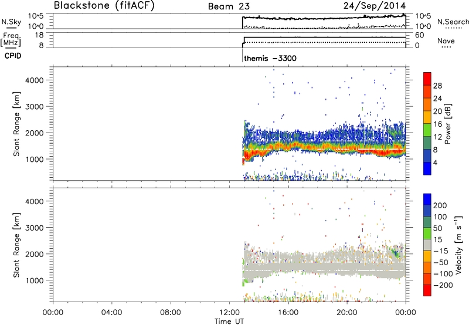The height and width of the screenshot is (325, 469).
Task: Click the CPID label
Action: coord(13,56)
